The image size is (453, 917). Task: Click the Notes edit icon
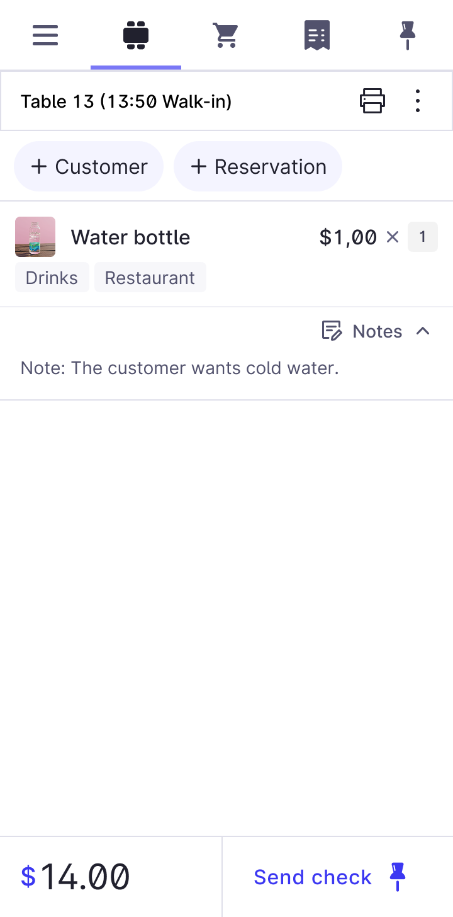[332, 331]
